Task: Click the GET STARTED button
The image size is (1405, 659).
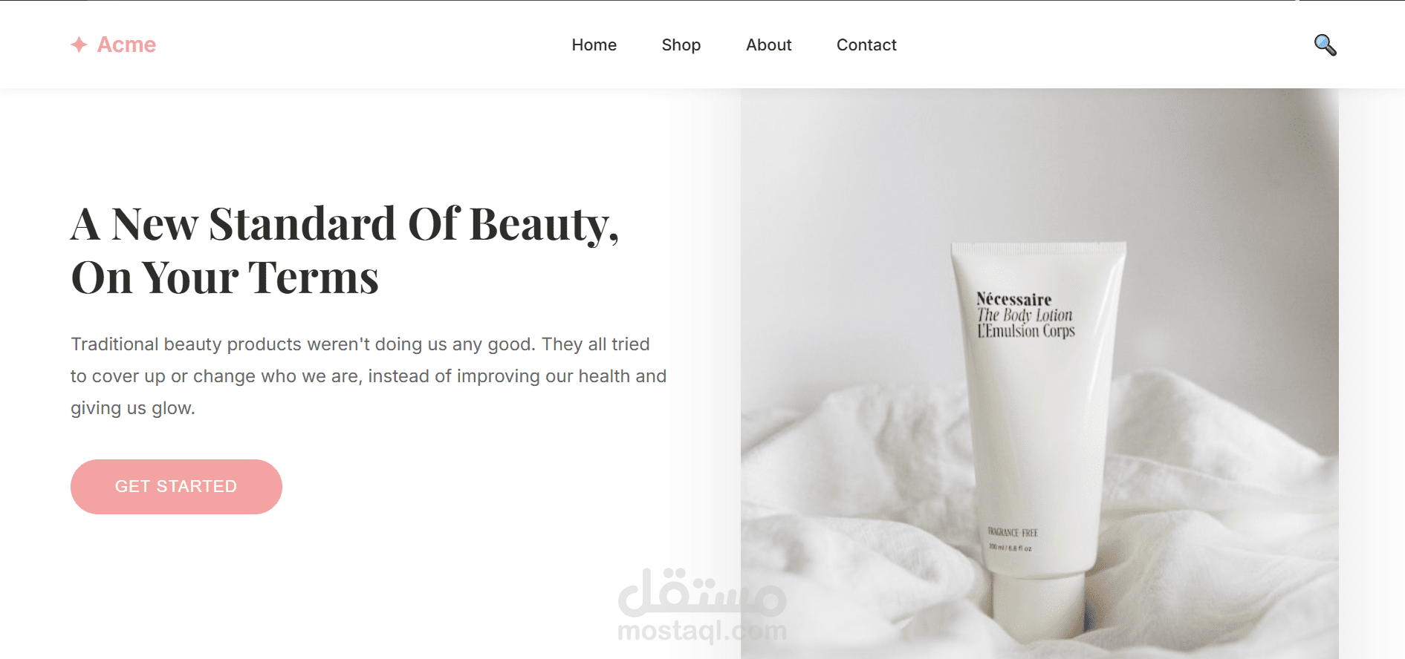Action: click(x=176, y=486)
